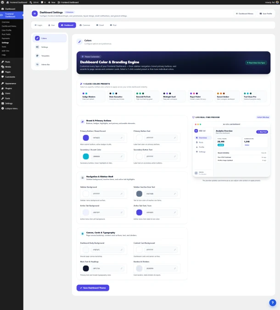This screenshot has height=310, width=280.
Task: Click the pencil icon beside Colors heading
Action: [79, 42]
